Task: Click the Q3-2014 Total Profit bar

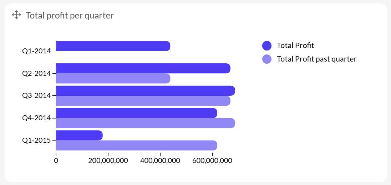Action: (x=145, y=91)
